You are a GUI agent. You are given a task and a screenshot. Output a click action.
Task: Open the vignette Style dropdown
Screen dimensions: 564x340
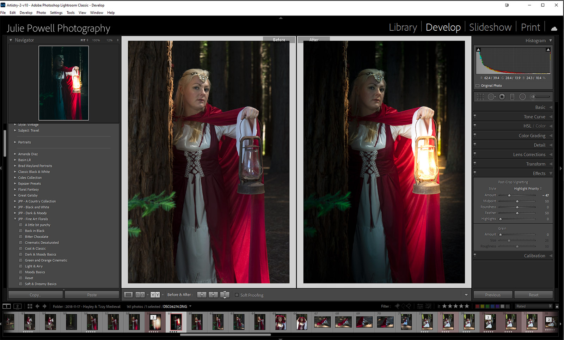pos(527,189)
